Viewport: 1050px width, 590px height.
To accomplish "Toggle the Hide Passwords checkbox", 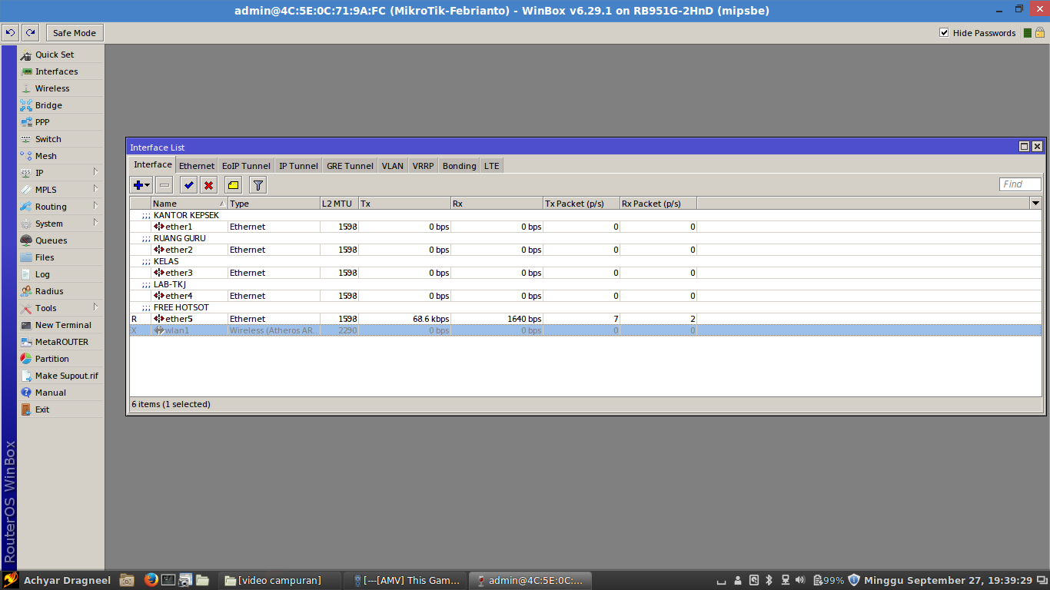I will point(944,33).
